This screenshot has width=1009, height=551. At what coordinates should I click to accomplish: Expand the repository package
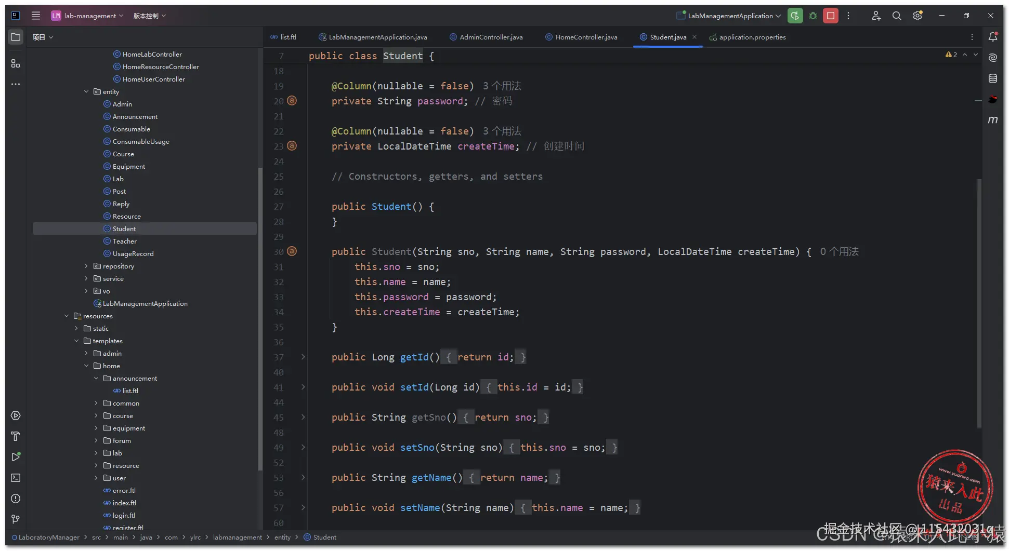(x=86, y=266)
